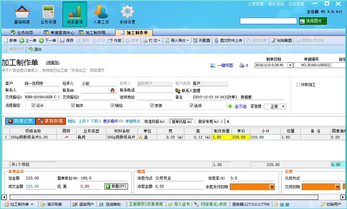Select the 简单风格 style tab
The height and width of the screenshot is (209, 347).
point(181,122)
